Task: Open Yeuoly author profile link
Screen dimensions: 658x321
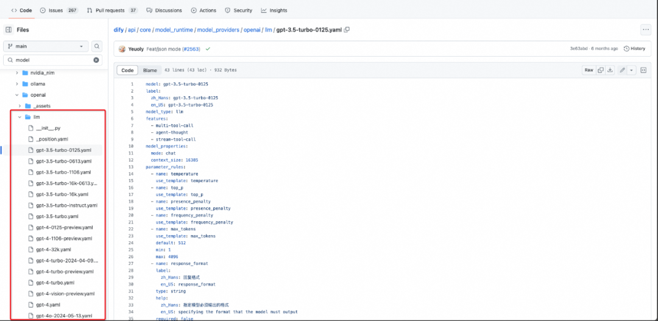Action: (136, 49)
